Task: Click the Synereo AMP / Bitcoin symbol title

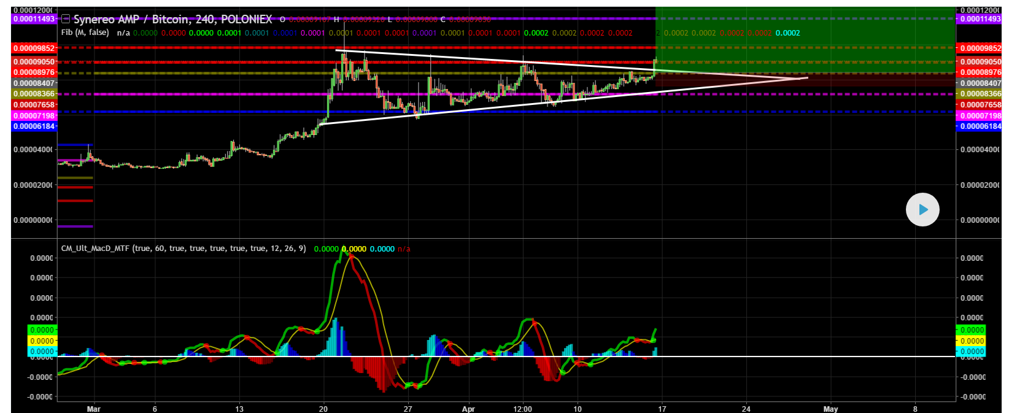Action: tap(172, 19)
